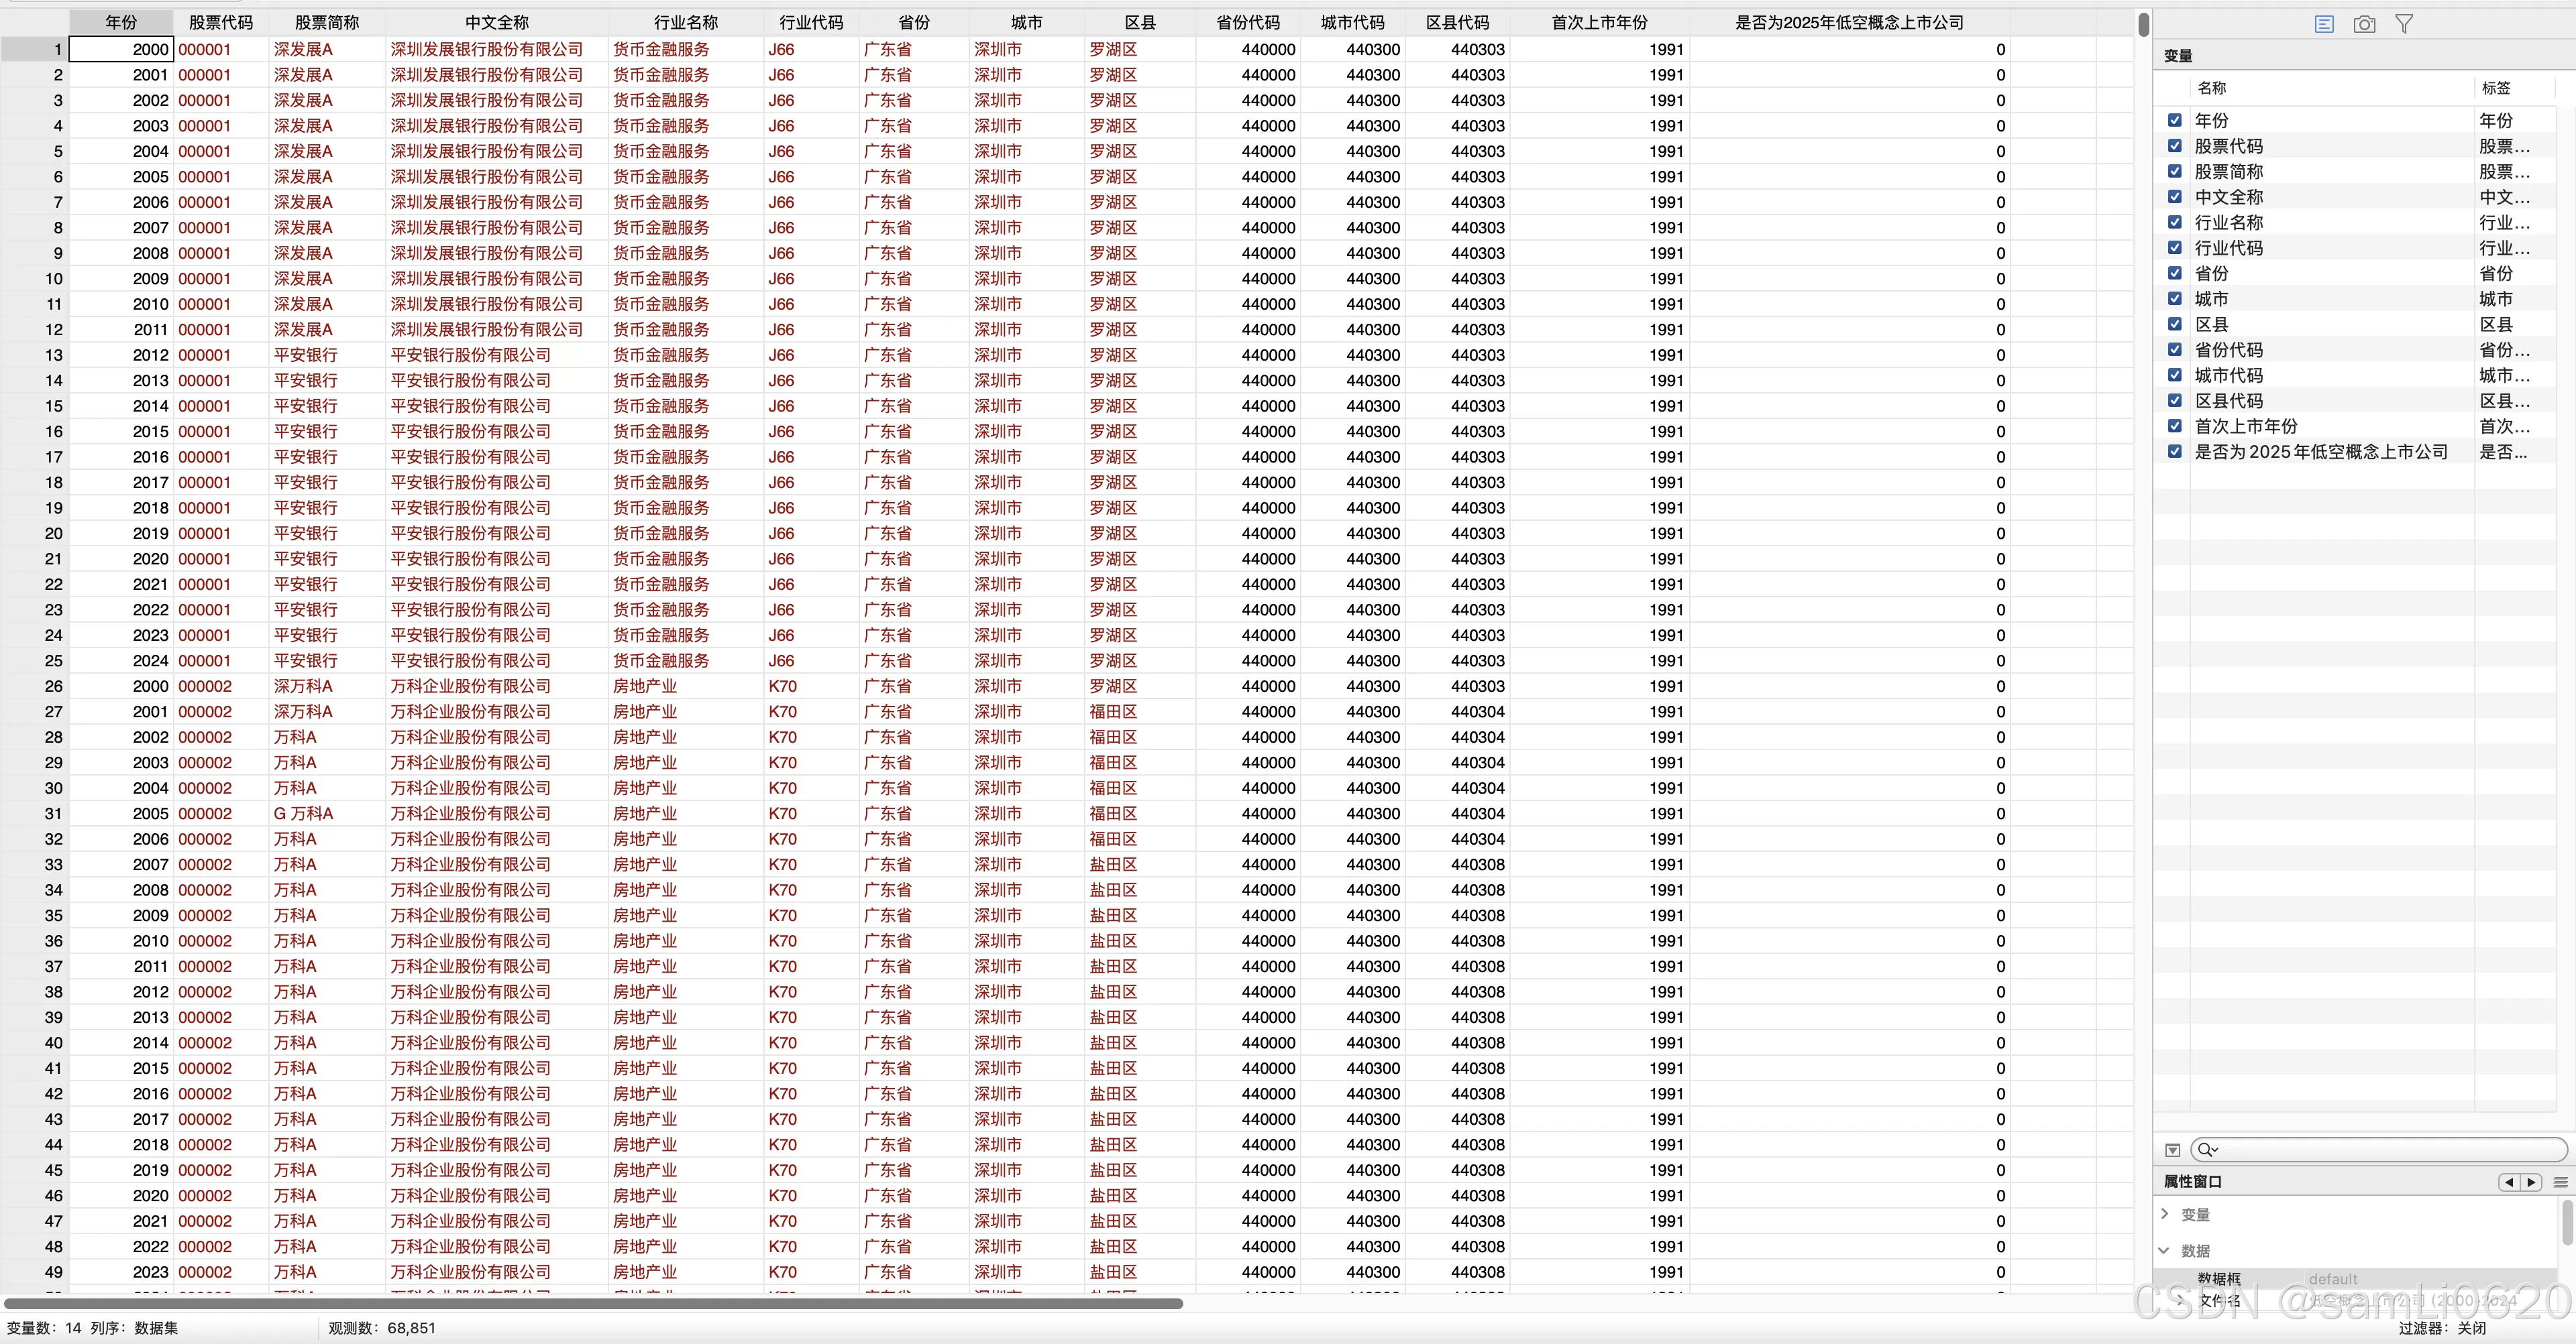Click the 股票代码 column header
Screen dimensions: 2576x1344
220,22
